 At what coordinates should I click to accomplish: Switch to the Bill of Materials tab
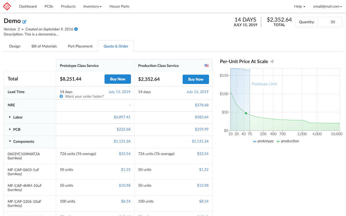(x=44, y=46)
